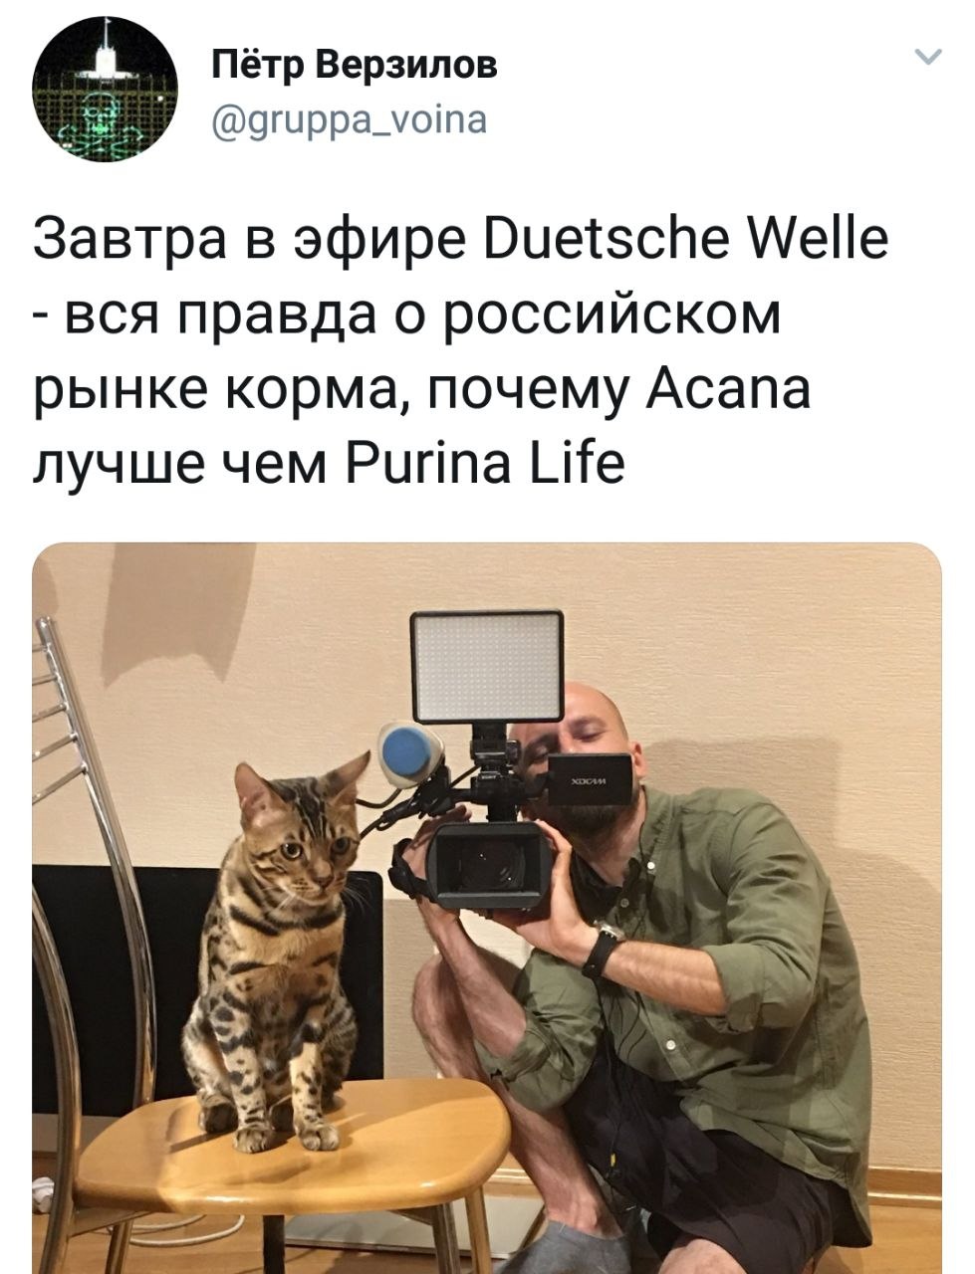This screenshot has width=975, height=1274.
Task: Tap the LED light panel atop the camera
Action: [487, 667]
